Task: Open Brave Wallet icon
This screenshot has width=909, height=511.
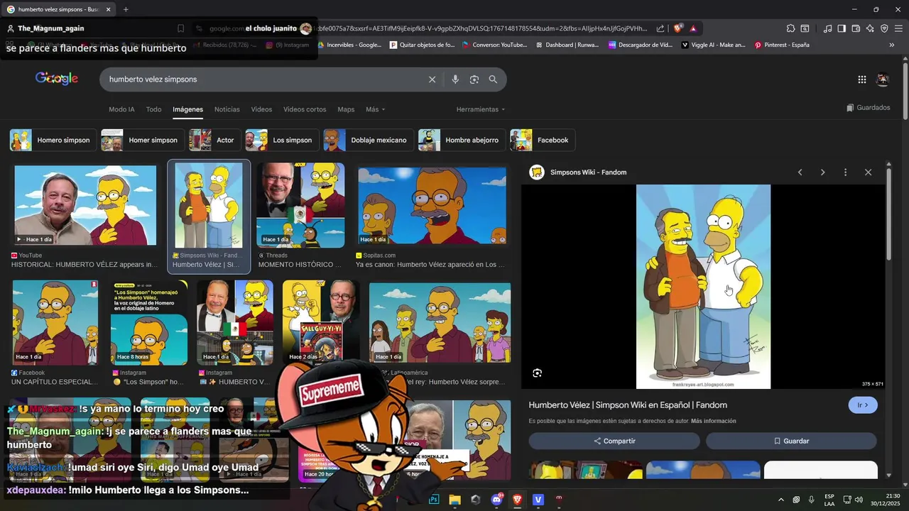Action: point(856,28)
